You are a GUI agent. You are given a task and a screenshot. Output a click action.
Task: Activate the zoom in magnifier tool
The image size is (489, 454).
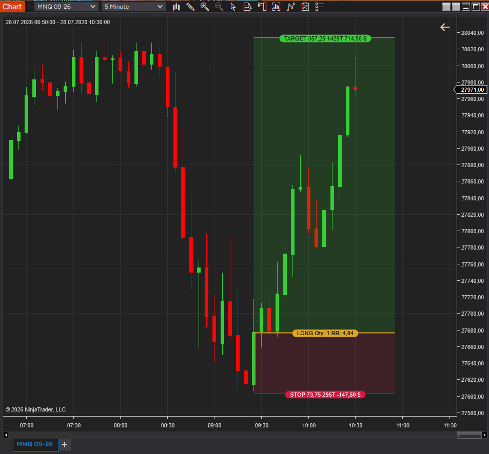[205, 7]
